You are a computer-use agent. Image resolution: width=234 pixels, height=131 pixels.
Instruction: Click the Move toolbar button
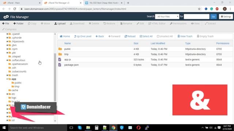(45, 23)
